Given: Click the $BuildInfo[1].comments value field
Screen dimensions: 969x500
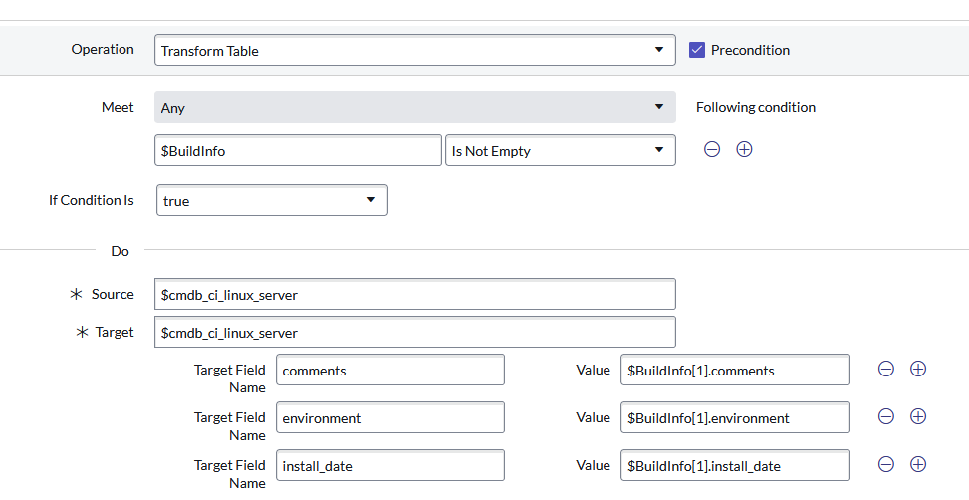Looking at the screenshot, I should [x=734, y=370].
